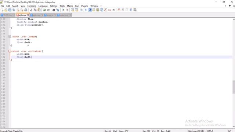Screen dimensions: 235x132
Task: Open user defined language dialog icon
Action: tap(94, 10)
